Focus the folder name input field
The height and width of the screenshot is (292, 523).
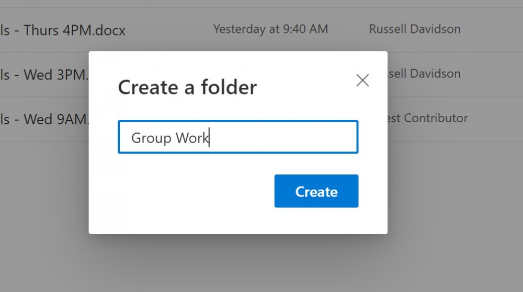pos(238,137)
